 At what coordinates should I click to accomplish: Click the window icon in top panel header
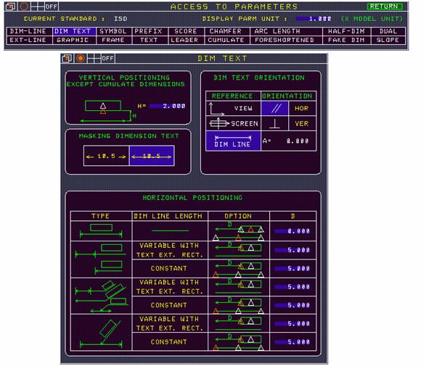[x=10, y=7]
